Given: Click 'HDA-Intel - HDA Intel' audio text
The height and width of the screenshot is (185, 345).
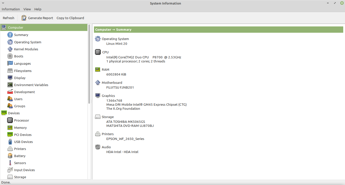Looking at the screenshot, I should coord(122,152).
